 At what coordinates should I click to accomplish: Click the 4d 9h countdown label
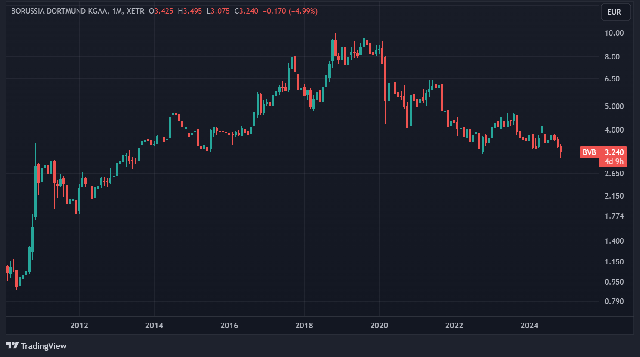614,161
